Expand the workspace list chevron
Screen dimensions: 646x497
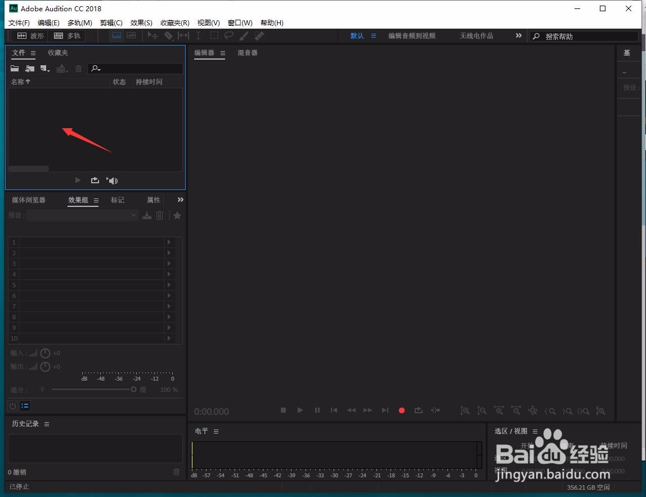(519, 35)
